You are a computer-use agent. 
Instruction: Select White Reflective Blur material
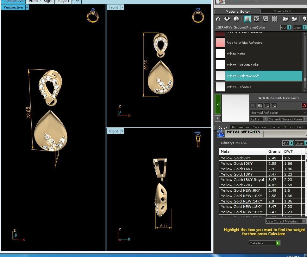pos(259,65)
